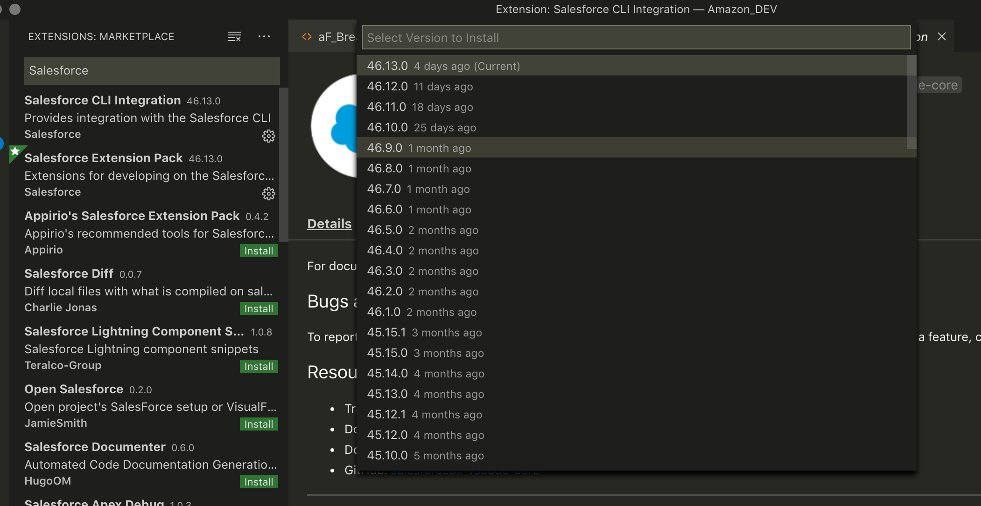Clear extensions search results icon

pyautogui.click(x=234, y=36)
